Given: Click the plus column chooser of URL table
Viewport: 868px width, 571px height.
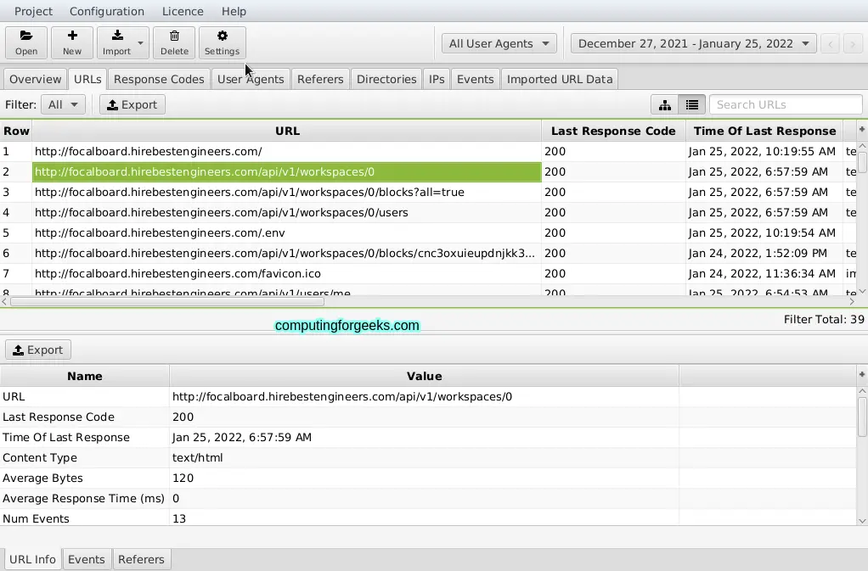Looking at the screenshot, I should [862, 129].
